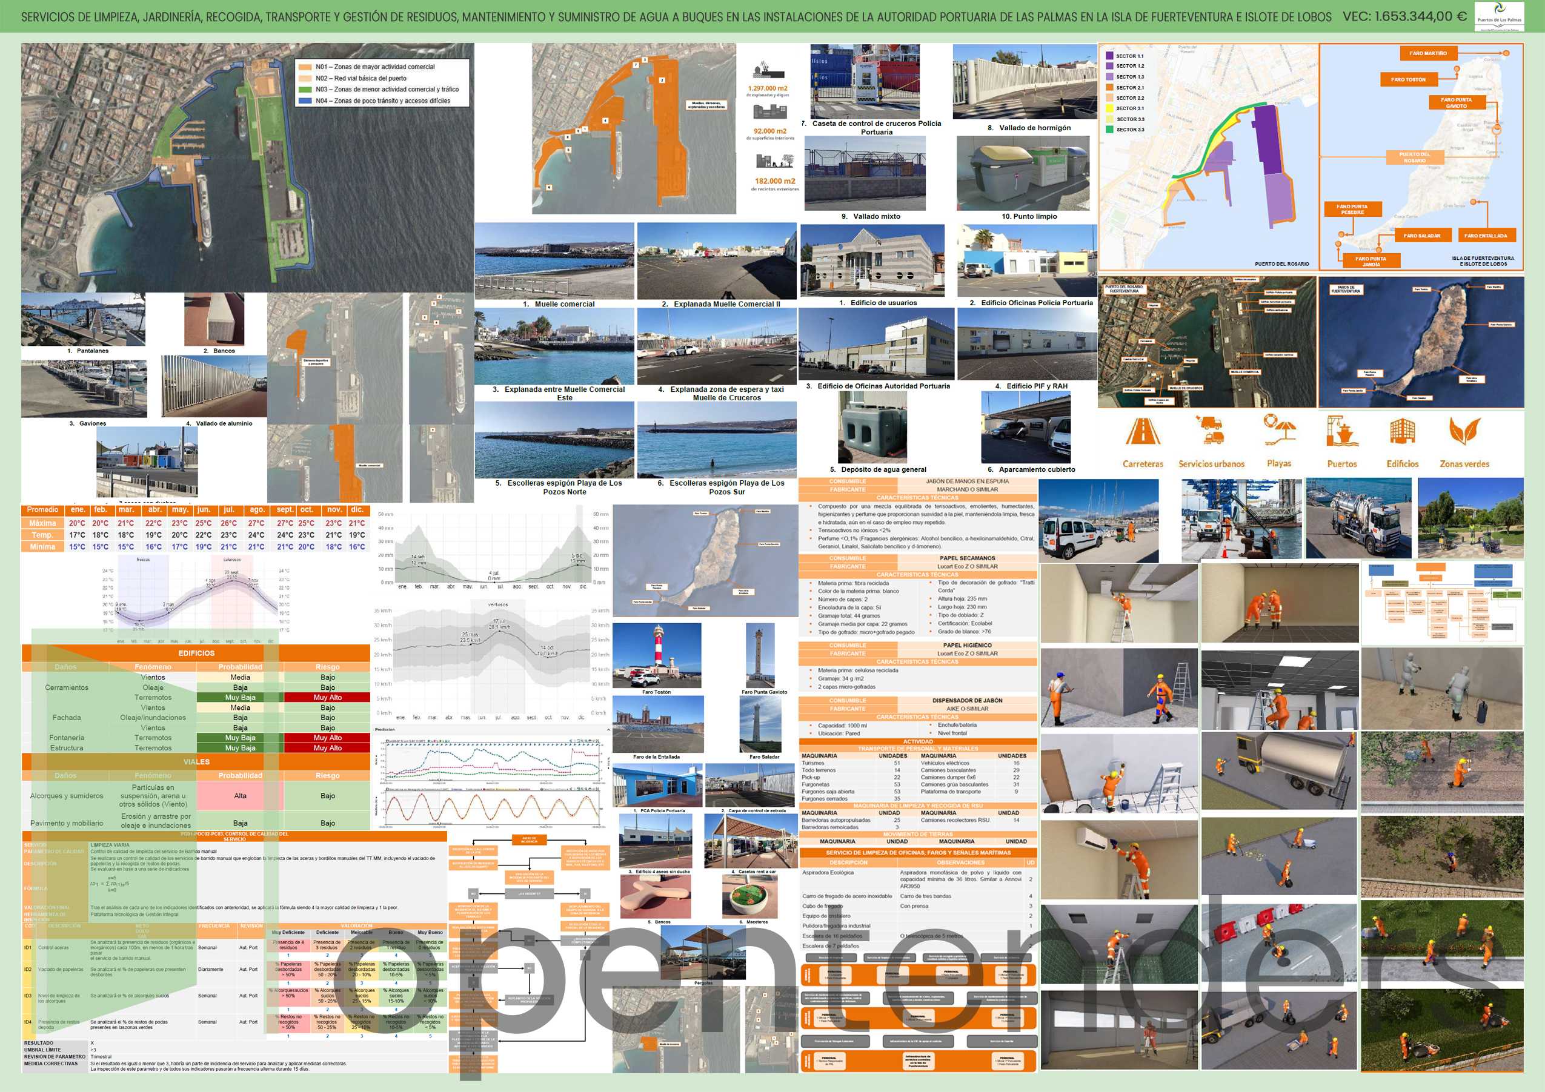Open the Faro Saladar lighthouse photo

(761, 724)
